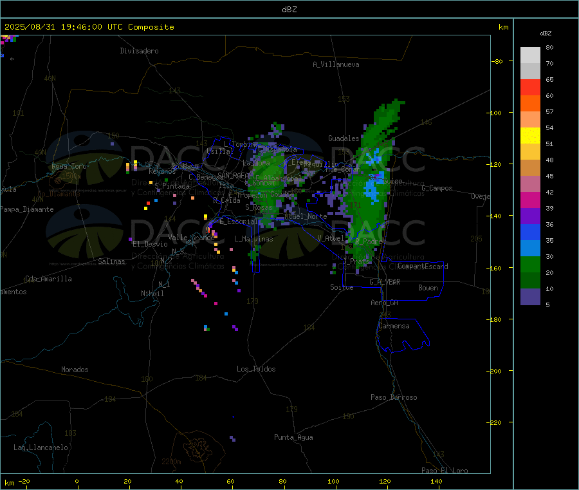Image resolution: width=579 pixels, height=490 pixels.
Task: Click the CompantEscard label
Action: [x=423, y=267]
